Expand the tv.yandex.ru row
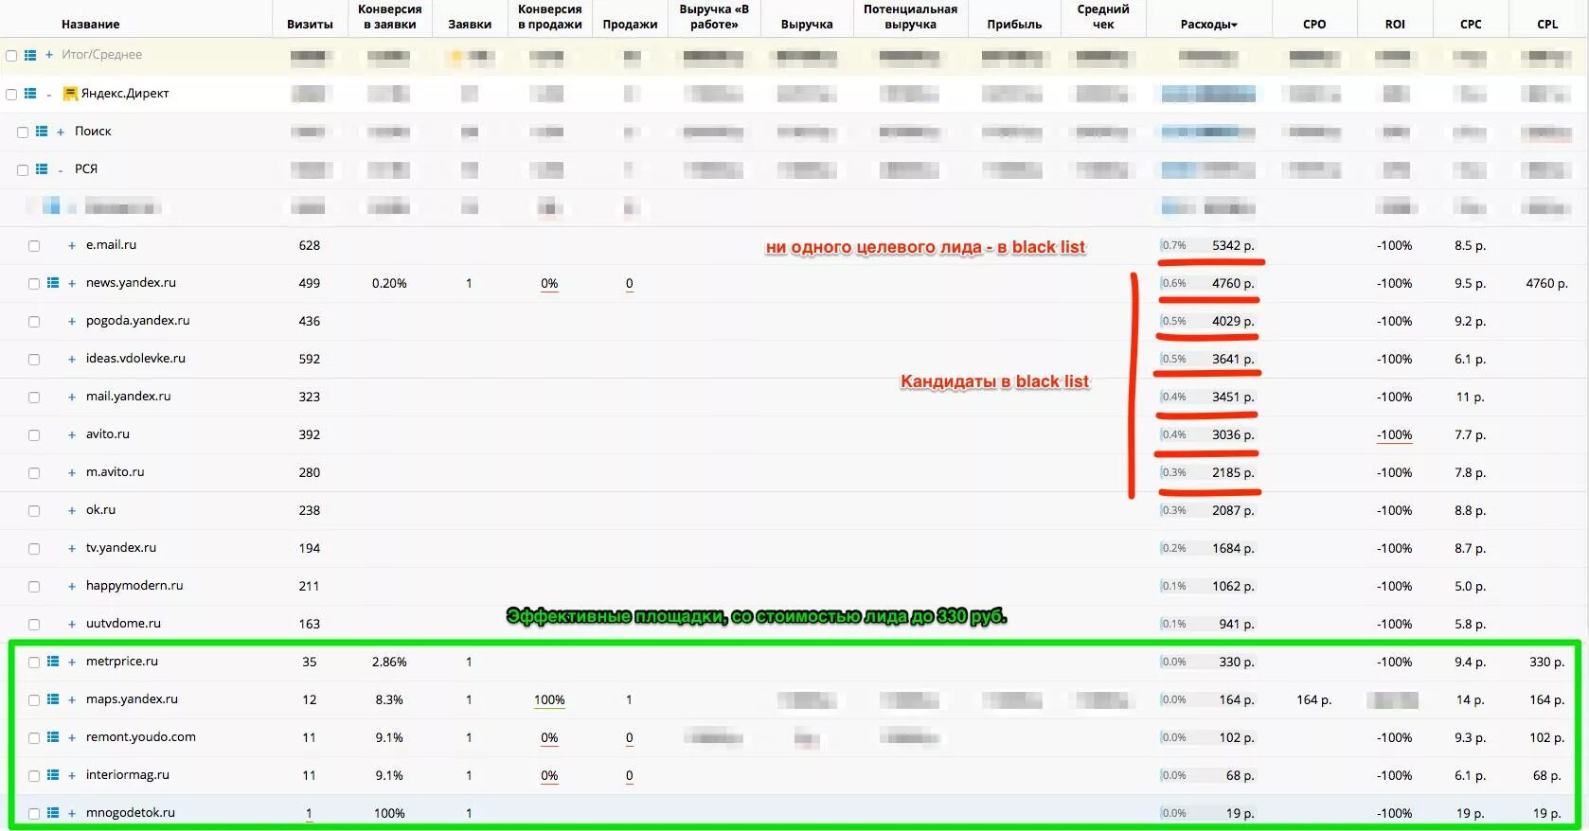Viewport: 1589px width, 831px height. coord(72,548)
